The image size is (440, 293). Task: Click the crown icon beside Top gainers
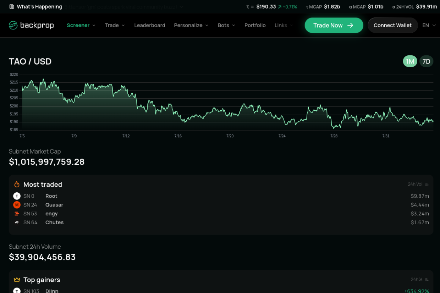pos(17,280)
